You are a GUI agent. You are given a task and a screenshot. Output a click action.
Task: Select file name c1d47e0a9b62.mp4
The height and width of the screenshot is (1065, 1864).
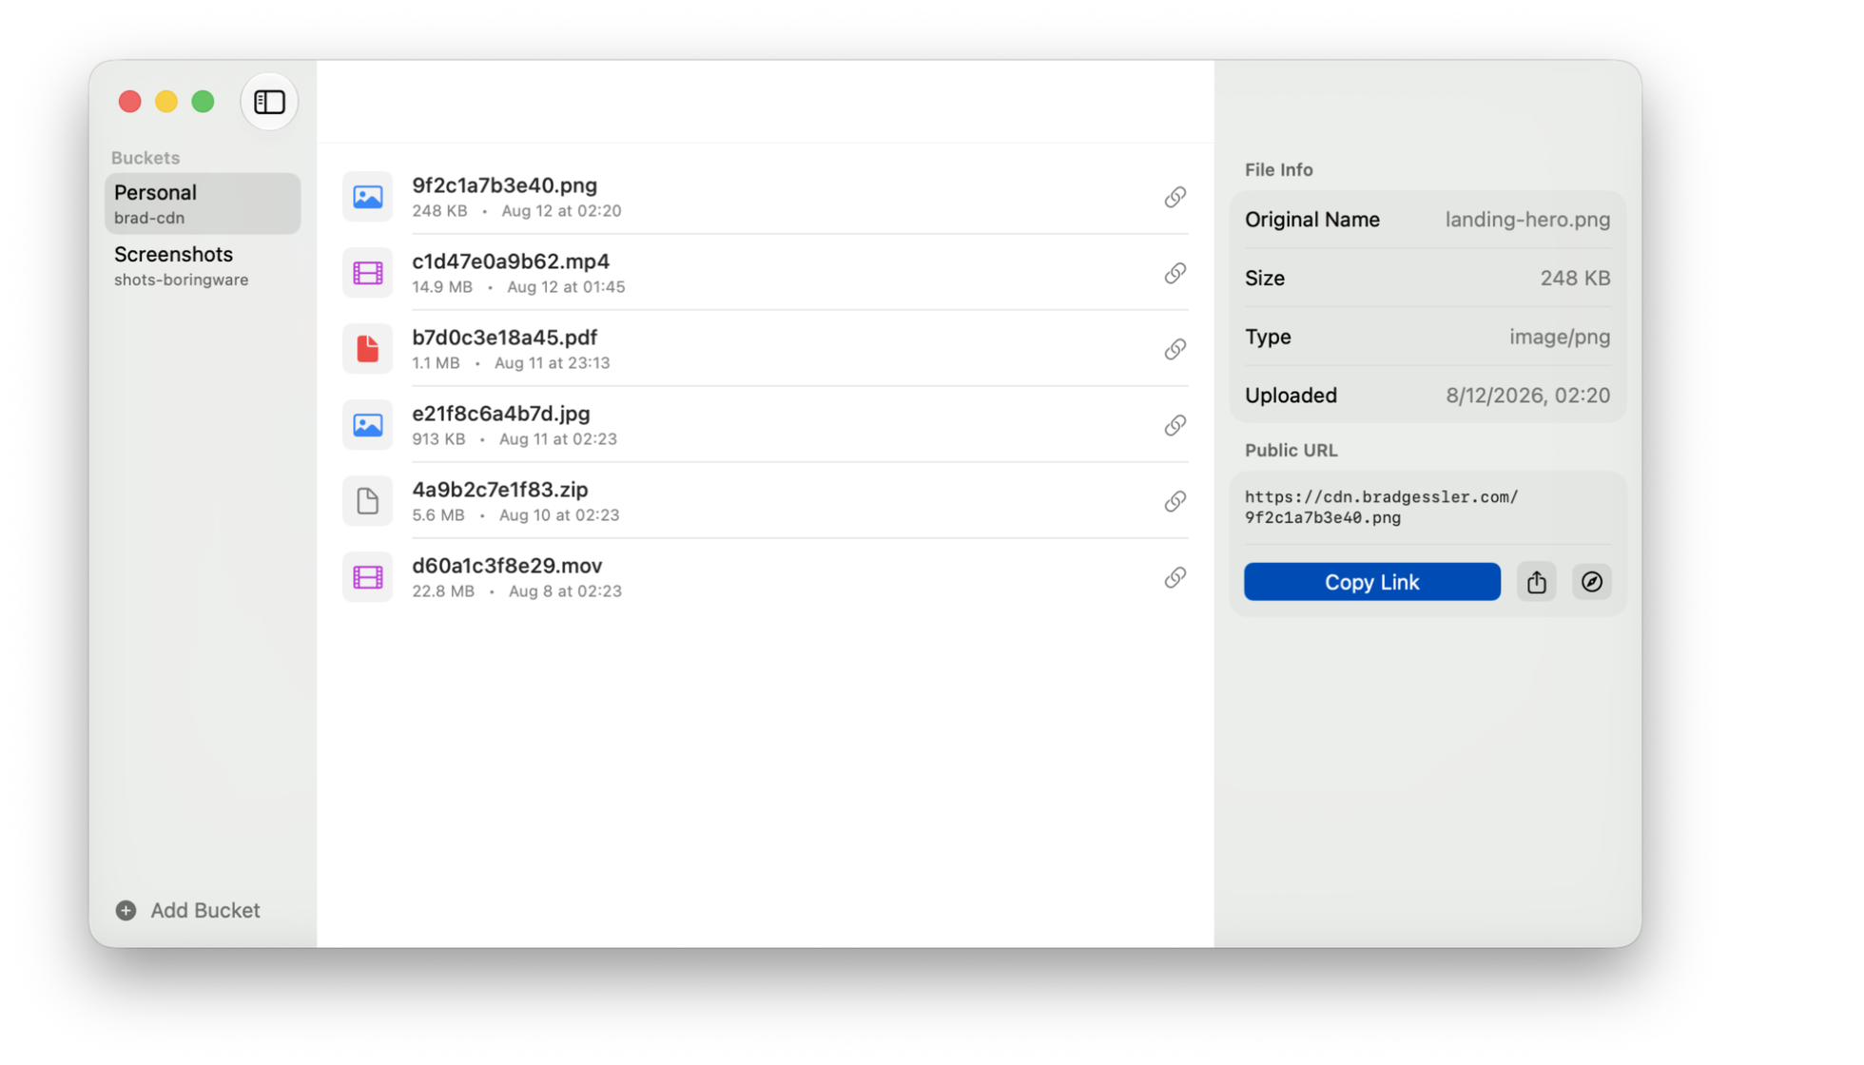pyautogui.click(x=511, y=261)
